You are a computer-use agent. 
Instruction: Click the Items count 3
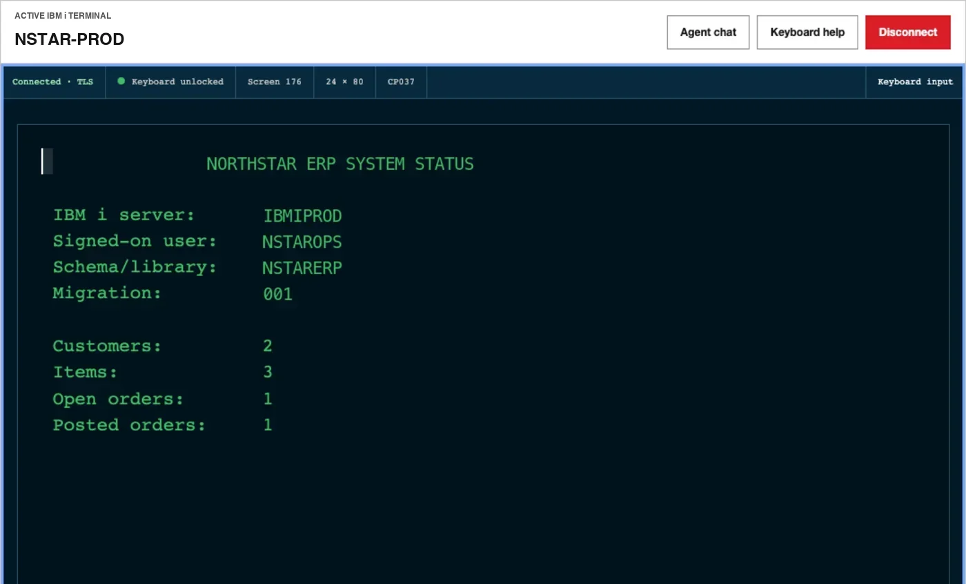(268, 372)
